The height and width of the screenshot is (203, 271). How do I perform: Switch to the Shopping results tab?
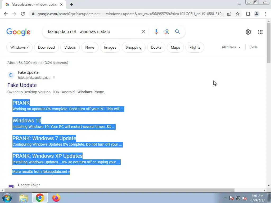[134, 47]
